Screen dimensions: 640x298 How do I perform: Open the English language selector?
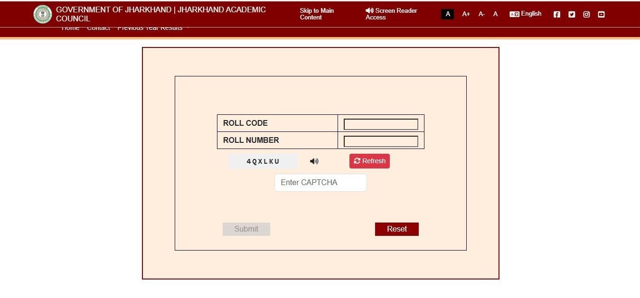pos(526,14)
